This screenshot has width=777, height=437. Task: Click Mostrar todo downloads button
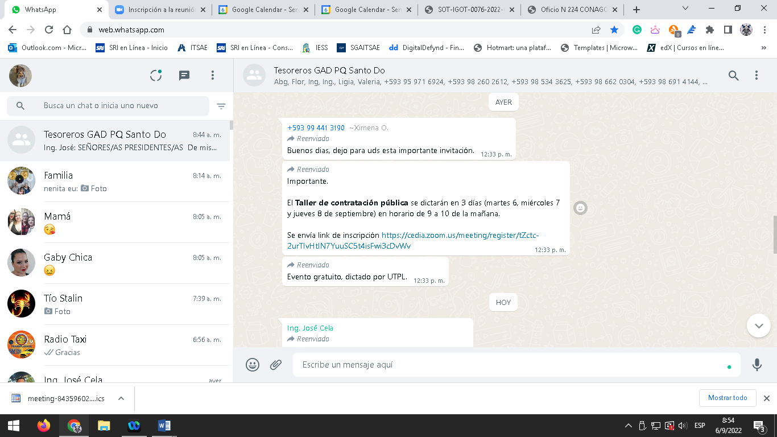pos(728,398)
